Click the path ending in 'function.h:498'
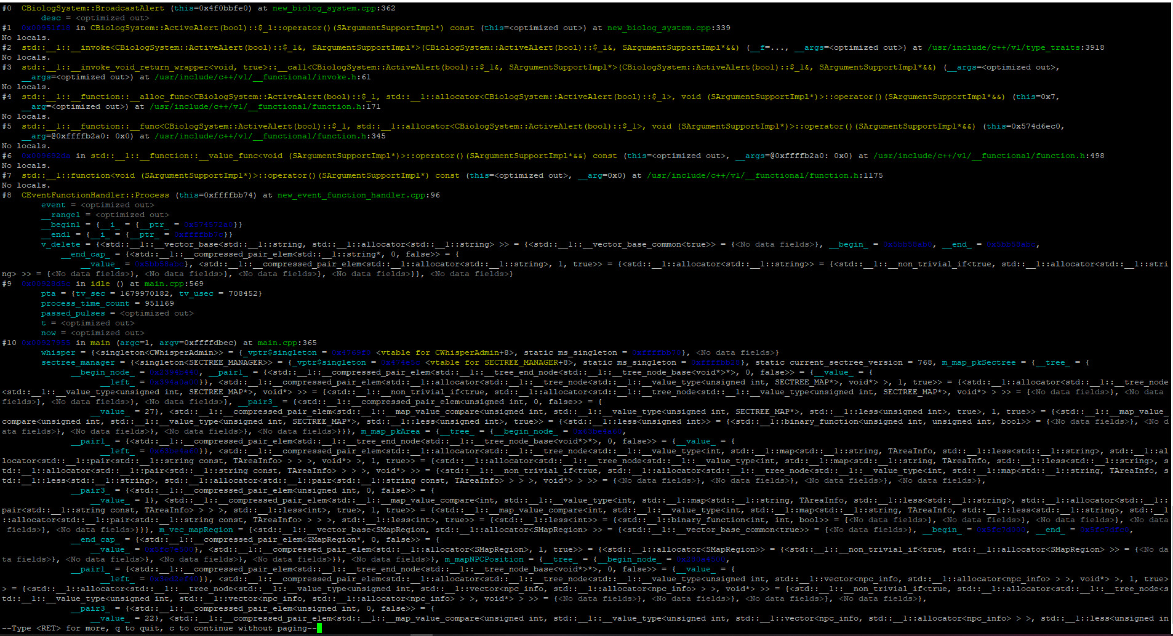The image size is (1173, 636). [x=989, y=156]
